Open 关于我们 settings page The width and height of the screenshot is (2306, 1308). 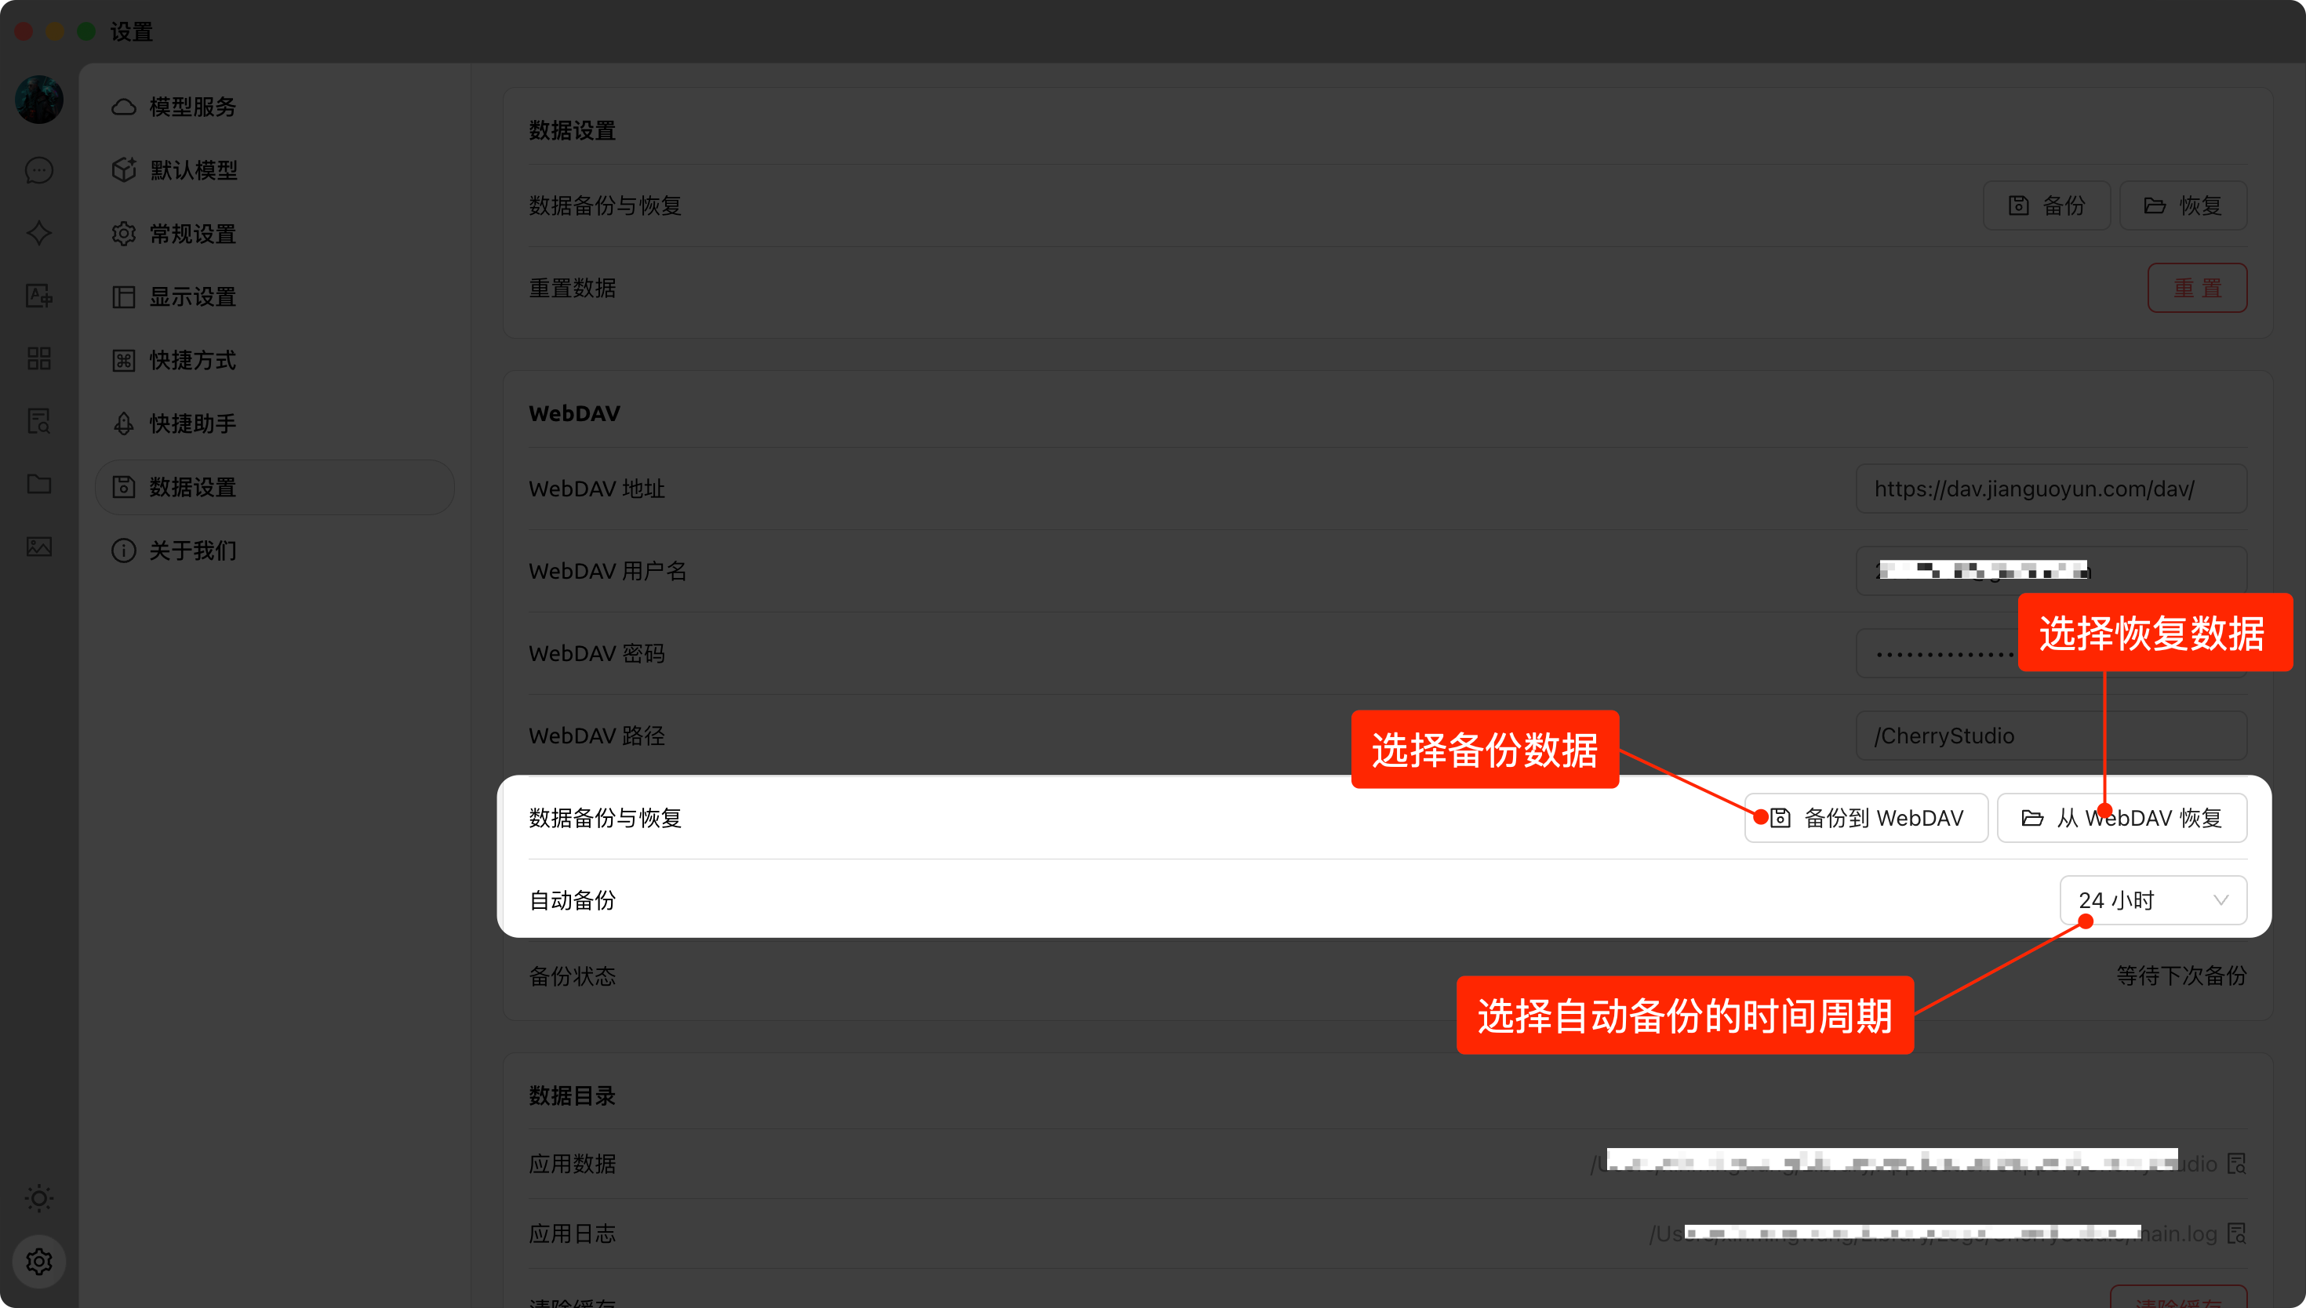pos(192,550)
